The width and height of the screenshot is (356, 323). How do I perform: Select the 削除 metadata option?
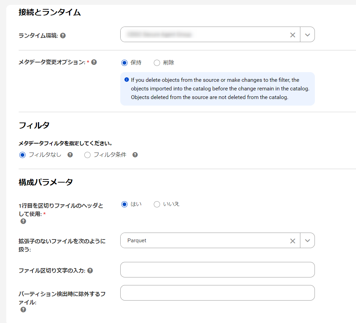pos(157,63)
